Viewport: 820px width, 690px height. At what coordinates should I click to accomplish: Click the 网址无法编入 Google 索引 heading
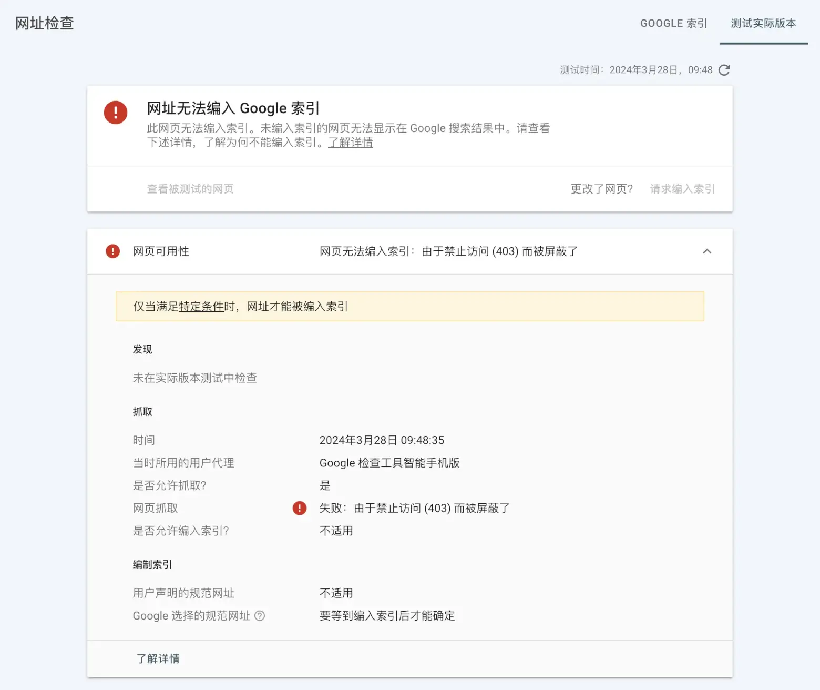233,108
